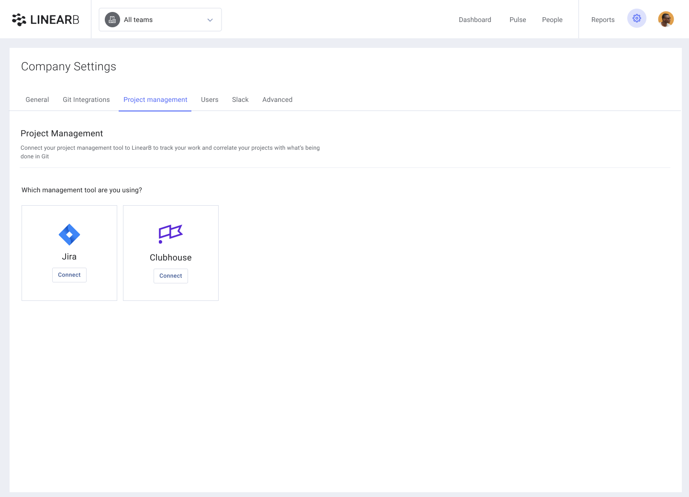Click the Clubhouse flag logo
The width and height of the screenshot is (689, 497).
[x=171, y=234]
